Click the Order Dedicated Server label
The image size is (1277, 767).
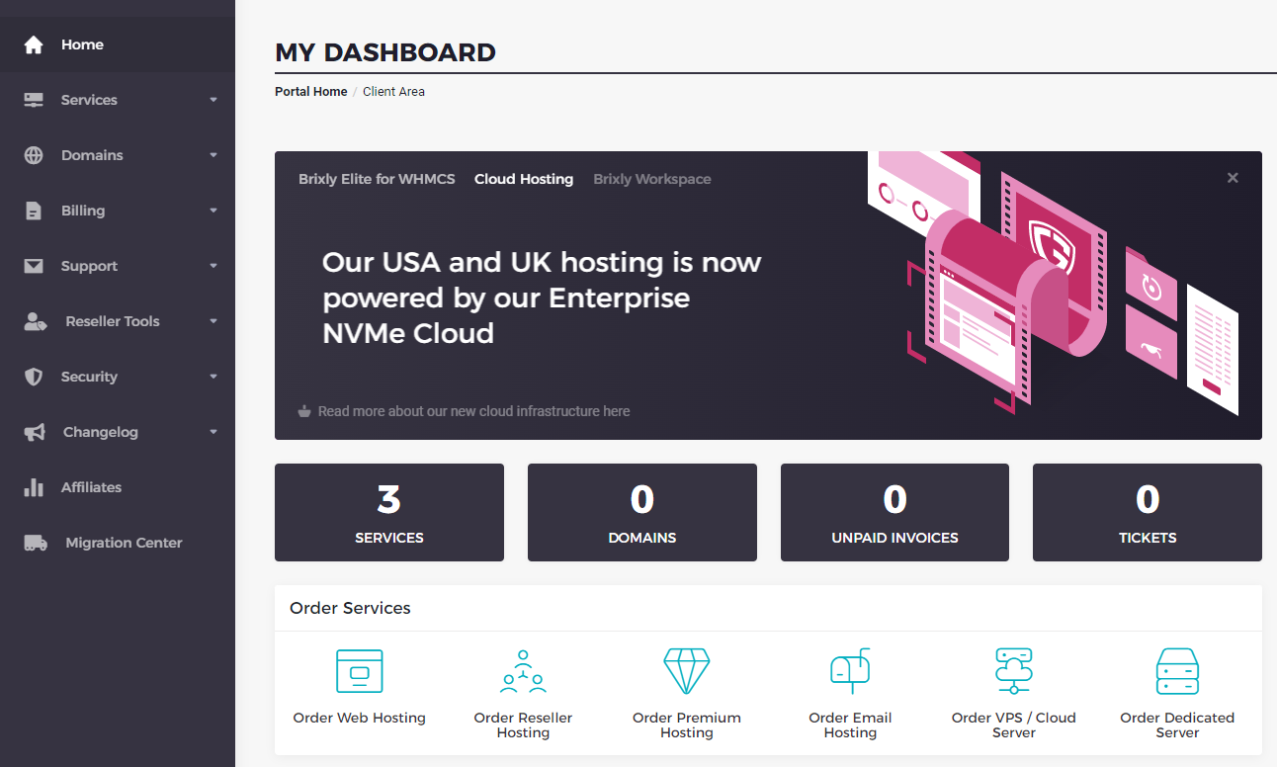point(1177,725)
